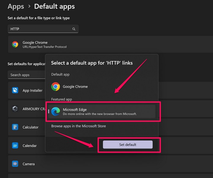Focus the Search apps input box
This screenshot has height=178, width=213.
(x=26, y=75)
